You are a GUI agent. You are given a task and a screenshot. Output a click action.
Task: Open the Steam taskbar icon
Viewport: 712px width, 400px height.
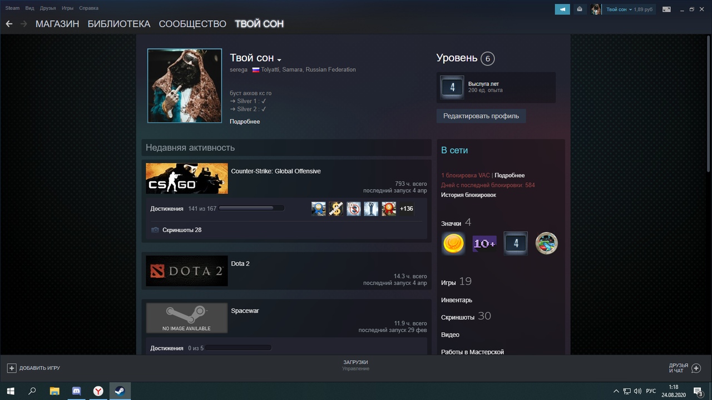[x=119, y=391]
